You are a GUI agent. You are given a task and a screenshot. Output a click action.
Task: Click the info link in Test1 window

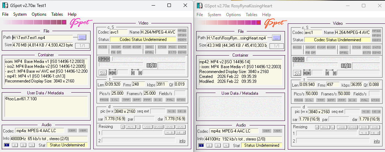pos(182,141)
